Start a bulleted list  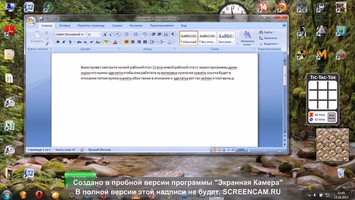point(127,34)
